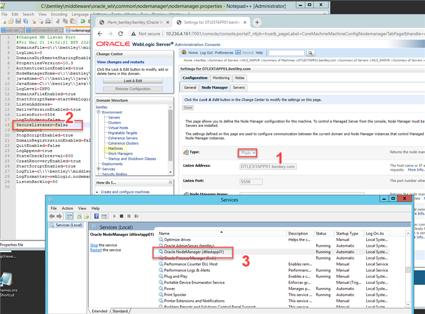Select the General sub-tab

tap(190, 88)
